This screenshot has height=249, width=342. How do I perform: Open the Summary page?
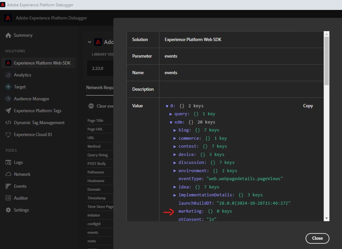pyautogui.click(x=23, y=35)
